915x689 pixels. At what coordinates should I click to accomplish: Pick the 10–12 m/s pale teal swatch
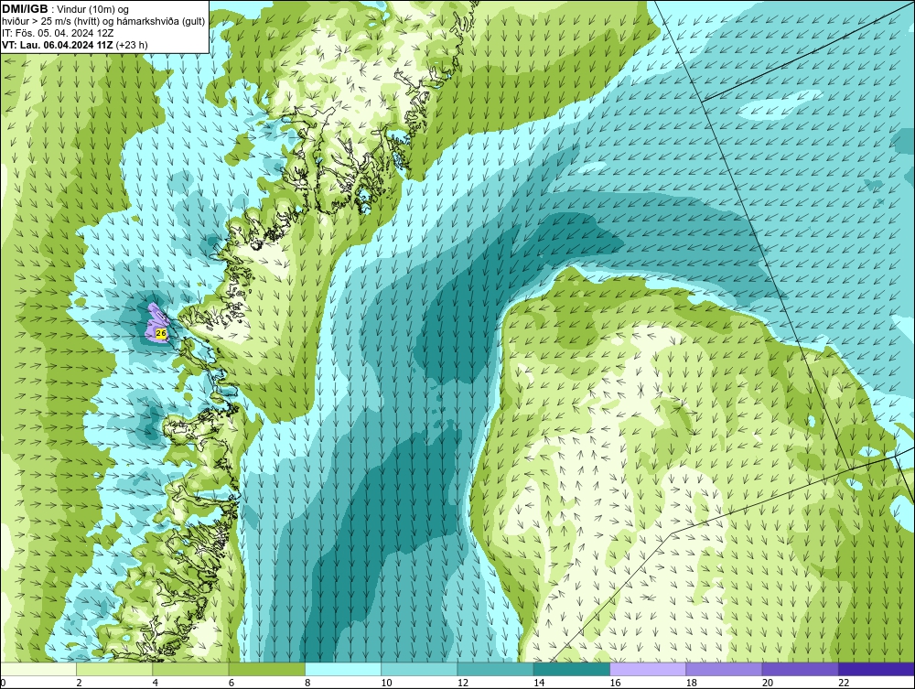[419, 669]
